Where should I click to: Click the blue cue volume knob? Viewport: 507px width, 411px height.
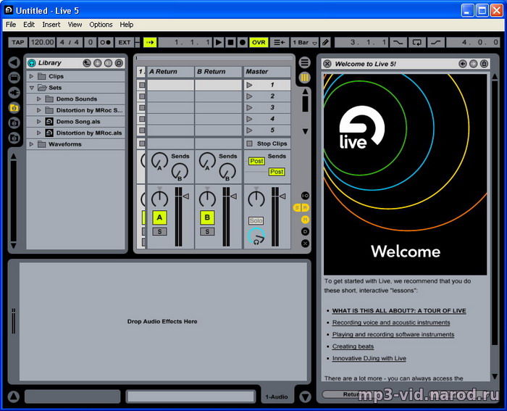tap(256, 236)
